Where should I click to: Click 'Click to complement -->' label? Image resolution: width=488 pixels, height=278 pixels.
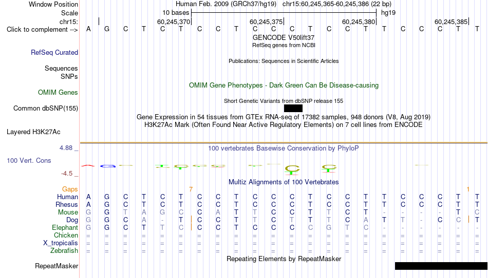tap(42, 30)
